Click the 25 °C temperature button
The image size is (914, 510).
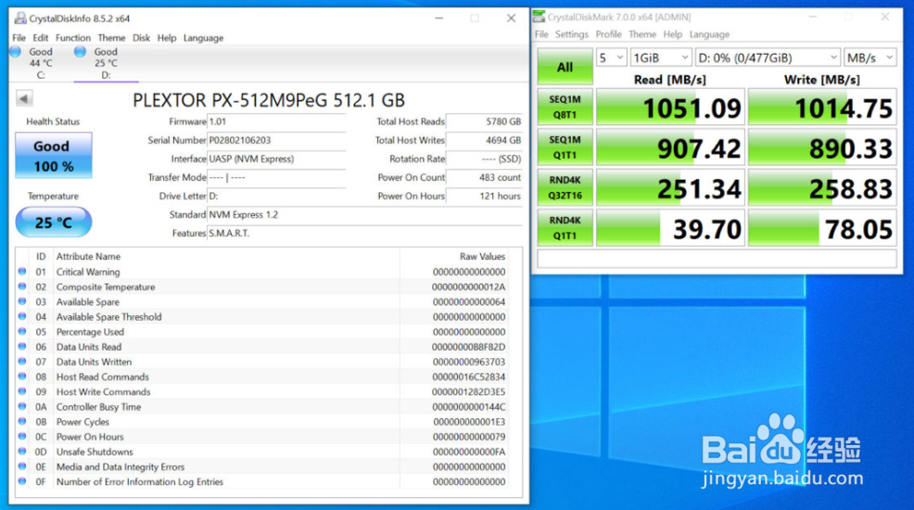(x=53, y=222)
